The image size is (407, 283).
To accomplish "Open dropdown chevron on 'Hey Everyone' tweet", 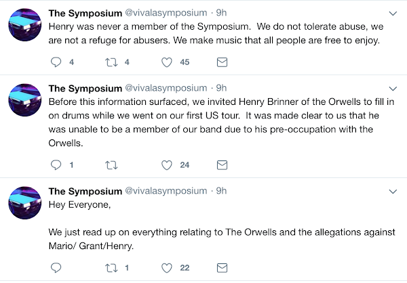I will 392,190.
